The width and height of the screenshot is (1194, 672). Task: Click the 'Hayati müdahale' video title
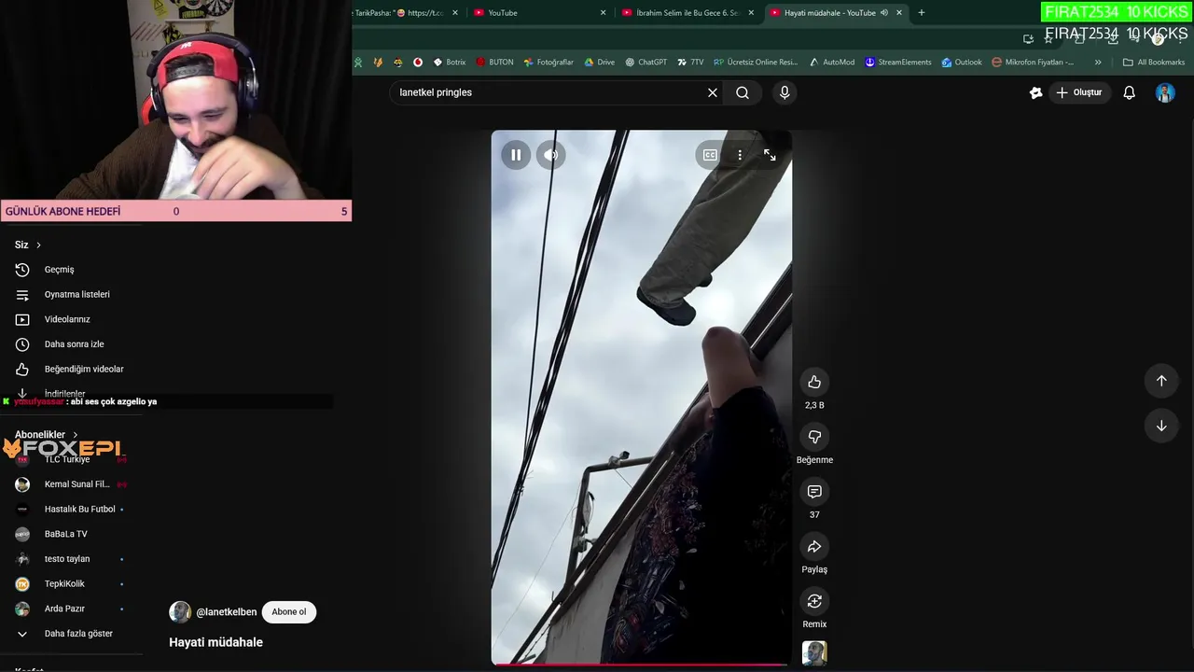click(215, 642)
